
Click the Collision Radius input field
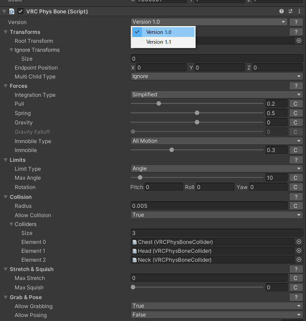209,206
